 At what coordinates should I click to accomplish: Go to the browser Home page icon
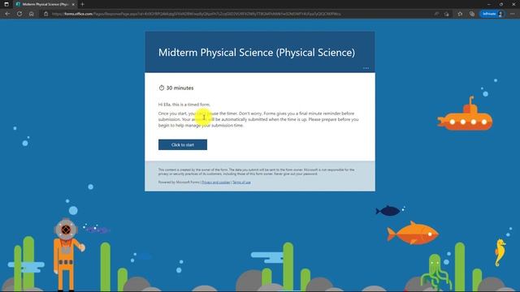tap(31, 14)
